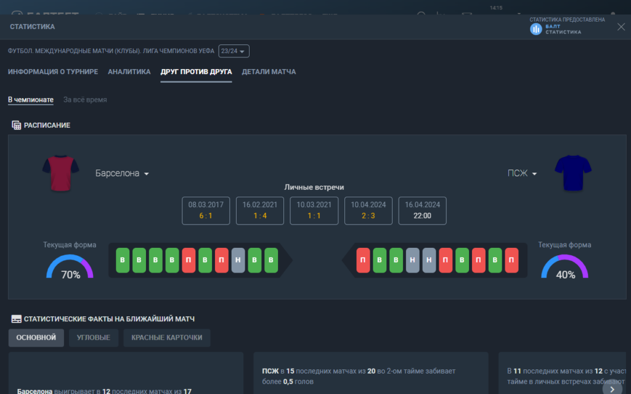Open the Аналитика tab
This screenshot has width=631, height=394.
(129, 72)
